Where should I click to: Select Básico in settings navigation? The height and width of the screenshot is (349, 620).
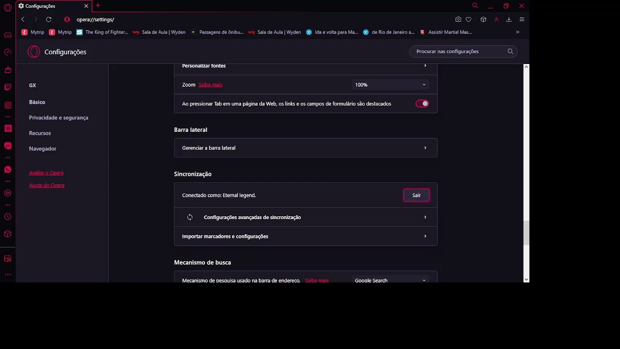click(x=37, y=102)
